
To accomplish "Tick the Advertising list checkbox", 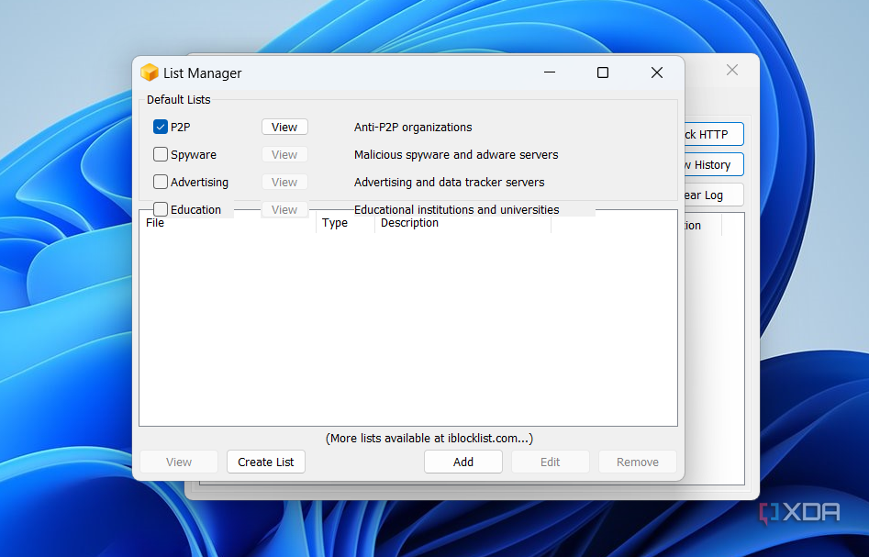I will tap(161, 182).
